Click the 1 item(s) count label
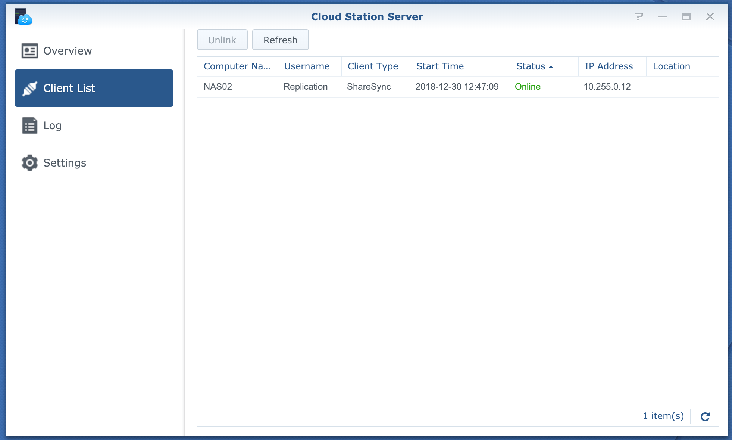 [663, 416]
